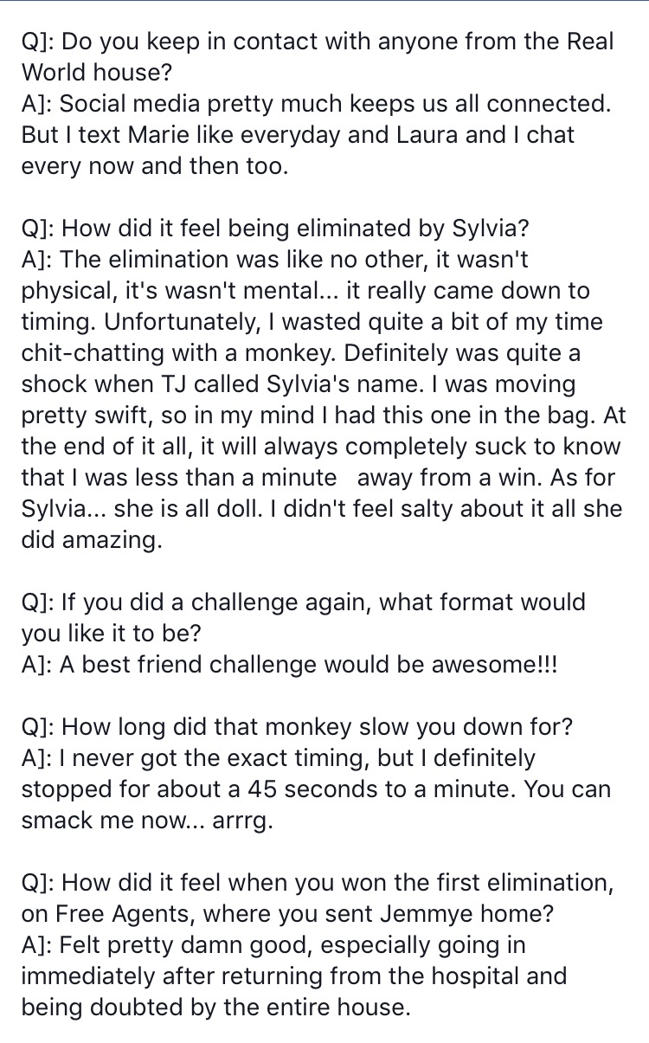This screenshot has height=1043, width=649.
Task: Click the line starting "I never got the exact timing"
Action: [279, 757]
